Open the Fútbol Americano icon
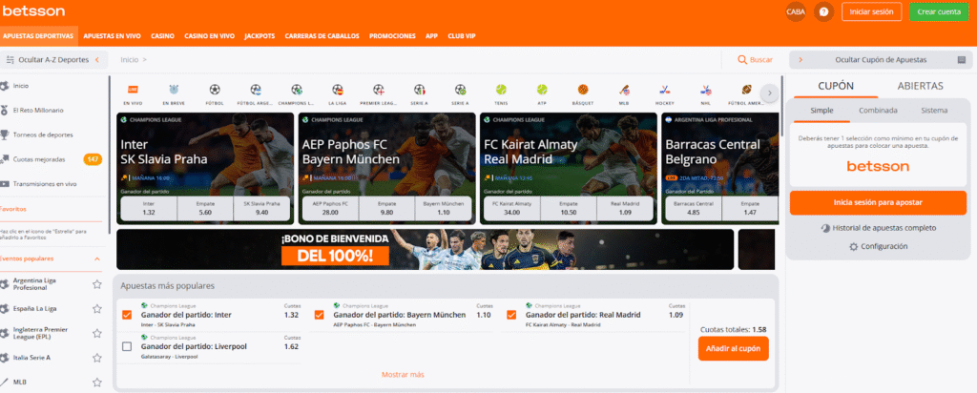Screen dimensions: 977x393 pos(746,90)
